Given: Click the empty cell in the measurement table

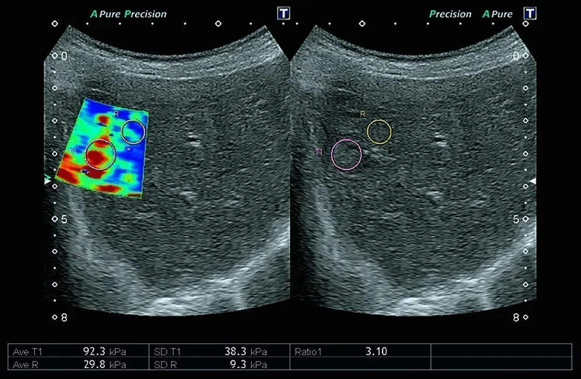Looking at the screenshot, I should click(x=500, y=352).
